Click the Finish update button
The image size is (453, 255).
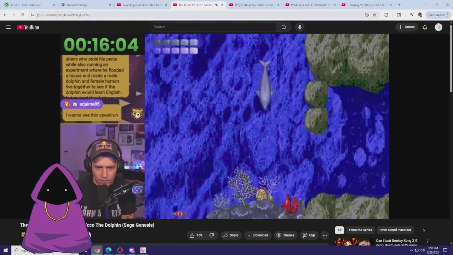point(436,15)
